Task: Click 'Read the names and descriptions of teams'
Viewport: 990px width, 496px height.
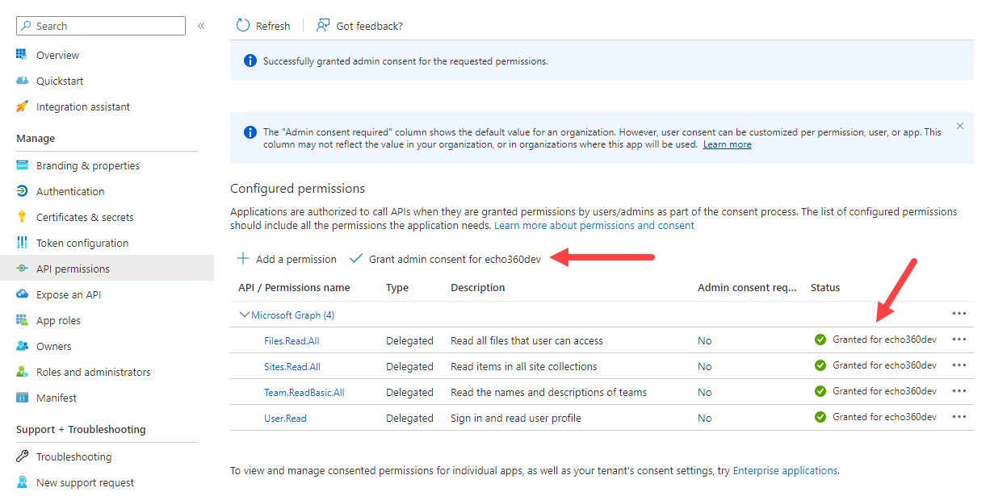Action: (x=548, y=392)
